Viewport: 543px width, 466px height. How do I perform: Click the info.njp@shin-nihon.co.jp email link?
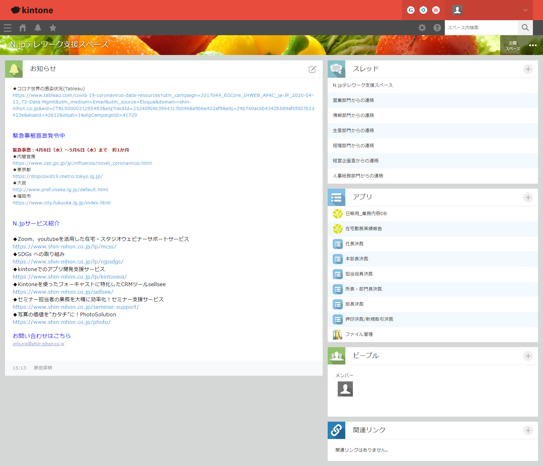pyautogui.click(x=38, y=344)
